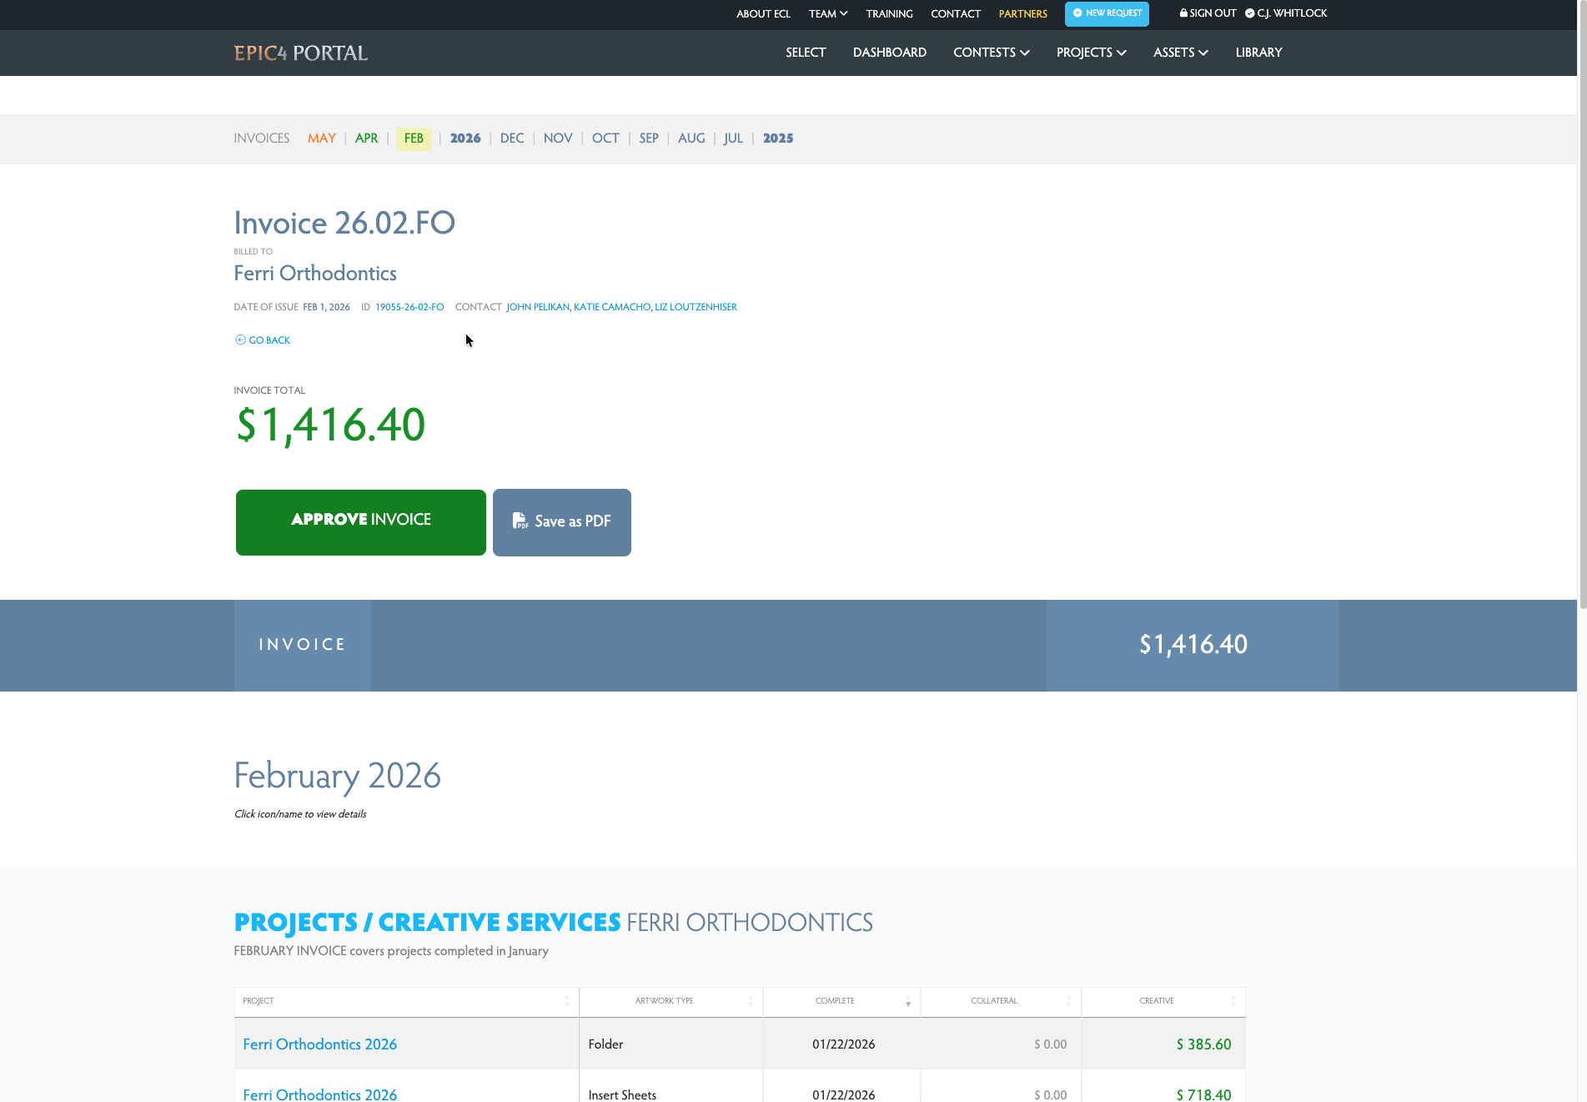Click the lock icon beside Sign Out
The width and height of the screenshot is (1587, 1102).
[1183, 13]
